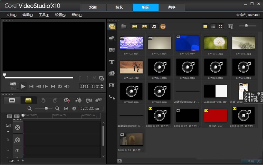Toggle display of music files in the library
Screen dimensions: 263x165
(154, 26)
